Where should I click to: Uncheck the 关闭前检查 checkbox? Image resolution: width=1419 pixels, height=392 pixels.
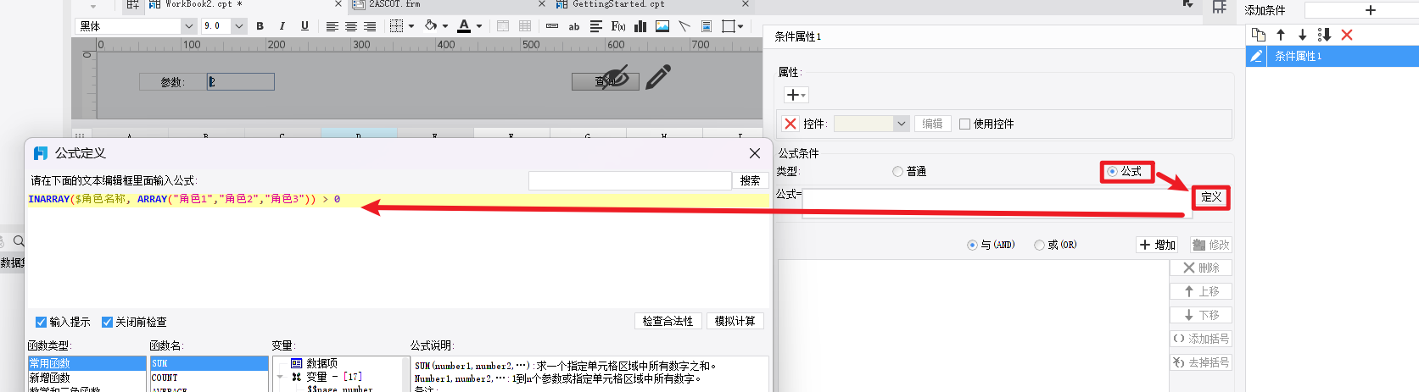point(107,322)
